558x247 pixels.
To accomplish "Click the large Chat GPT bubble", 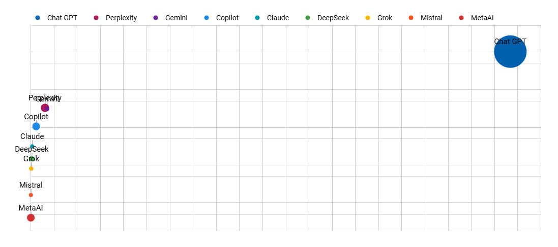I will click(x=510, y=52).
